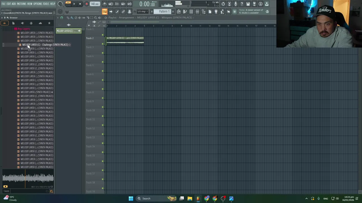Screen dimensions: 362x203
Task: Open the help question mark icon
Action: pos(242,4)
